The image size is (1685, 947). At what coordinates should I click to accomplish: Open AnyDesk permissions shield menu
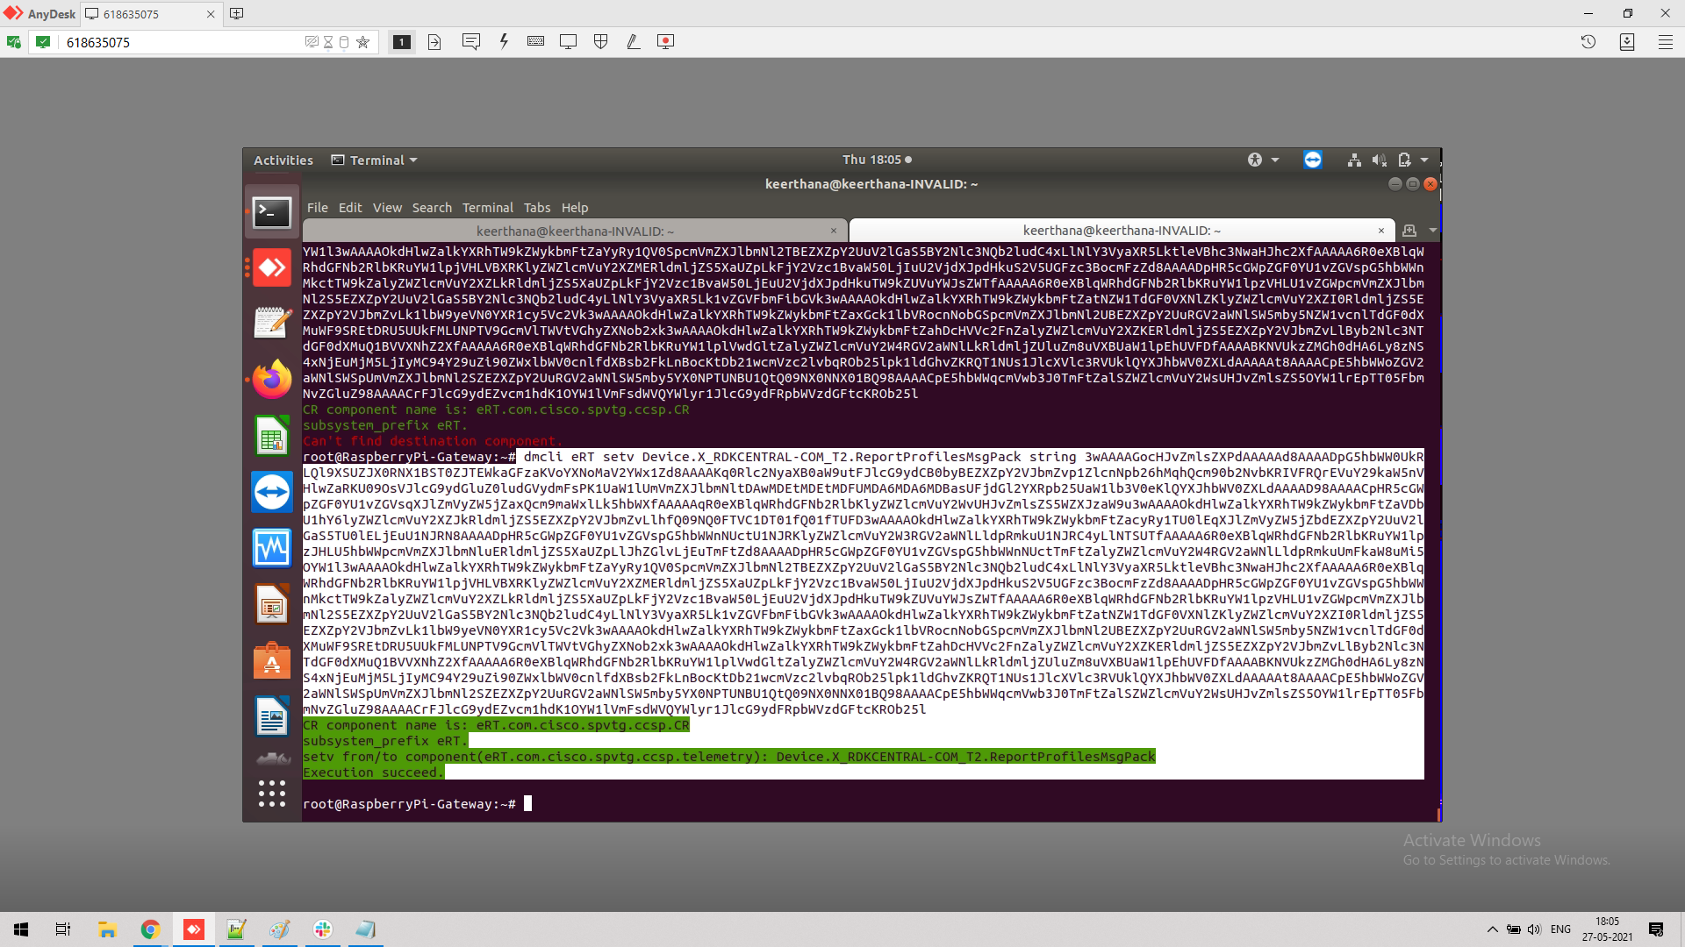601,42
